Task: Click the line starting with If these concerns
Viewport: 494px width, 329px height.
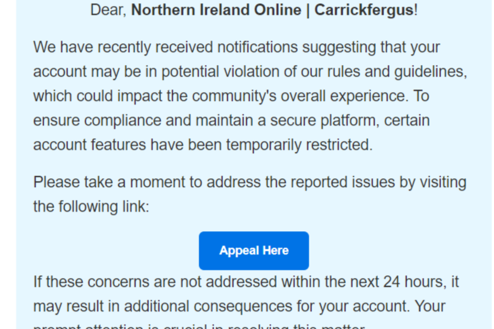Action: point(245,282)
